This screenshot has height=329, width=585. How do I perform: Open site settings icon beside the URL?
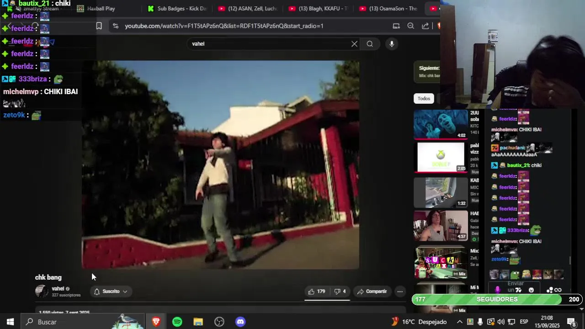click(x=115, y=26)
